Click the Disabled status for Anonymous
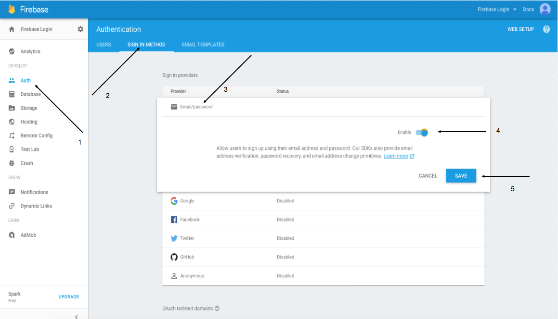 tap(285, 276)
